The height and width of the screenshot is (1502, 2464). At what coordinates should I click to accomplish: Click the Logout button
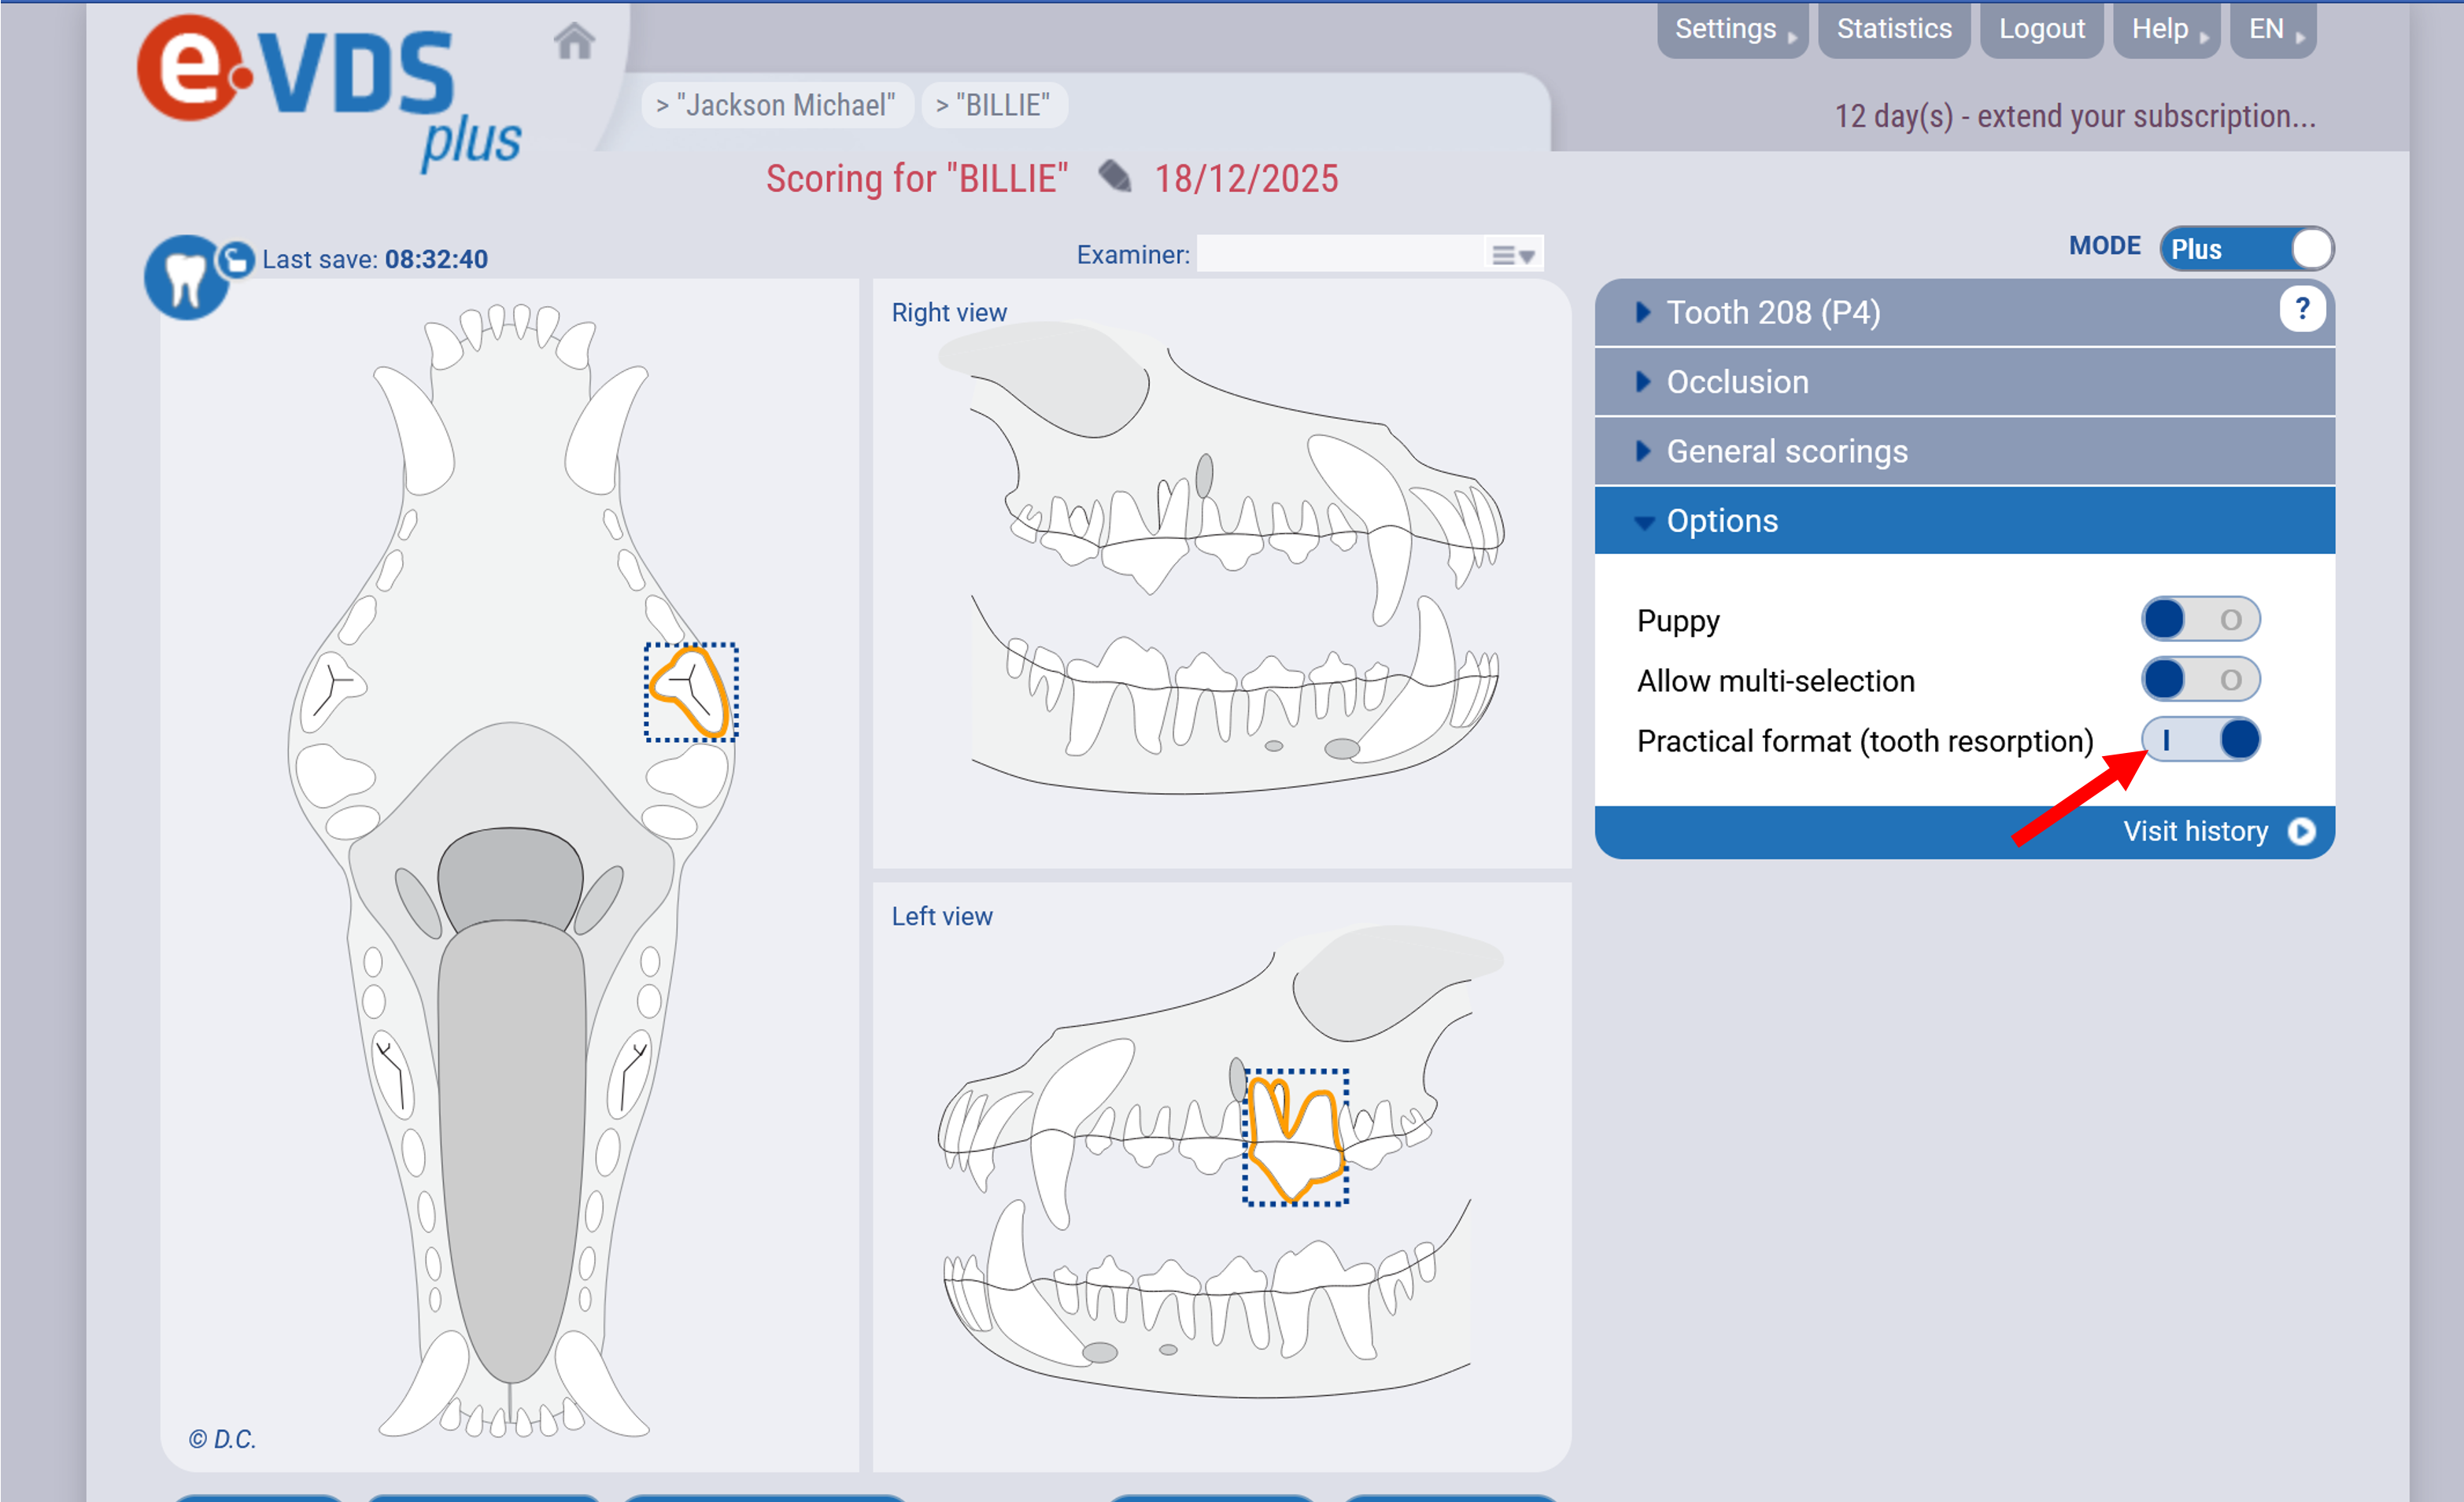click(2041, 29)
